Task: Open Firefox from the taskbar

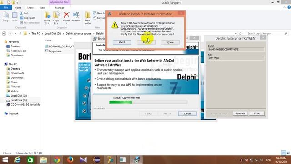Action: pyautogui.click(x=70, y=160)
